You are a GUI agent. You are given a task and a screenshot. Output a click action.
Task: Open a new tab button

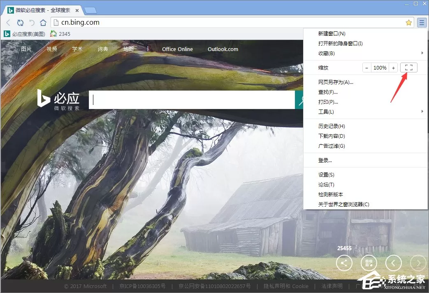point(90,10)
